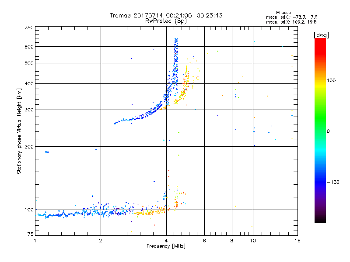Click the y-axis '100' tick label
The height and width of the screenshot is (262, 350).
coord(29,210)
